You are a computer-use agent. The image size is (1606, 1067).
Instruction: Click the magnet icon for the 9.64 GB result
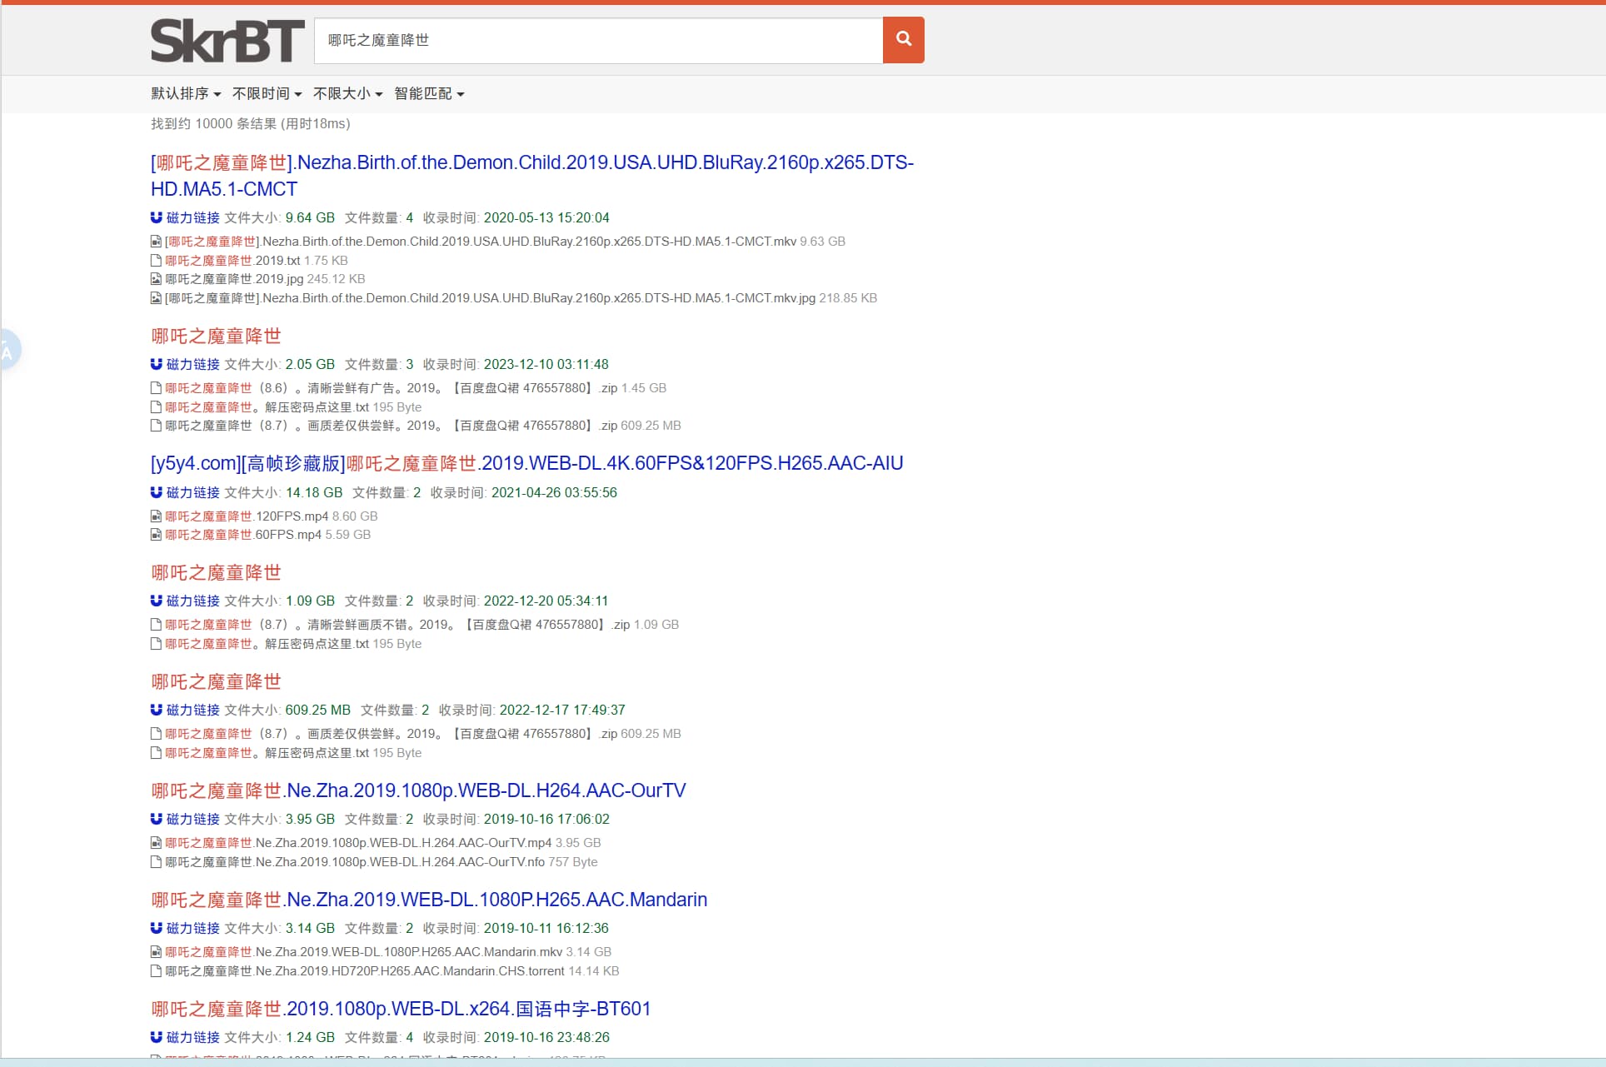[156, 217]
